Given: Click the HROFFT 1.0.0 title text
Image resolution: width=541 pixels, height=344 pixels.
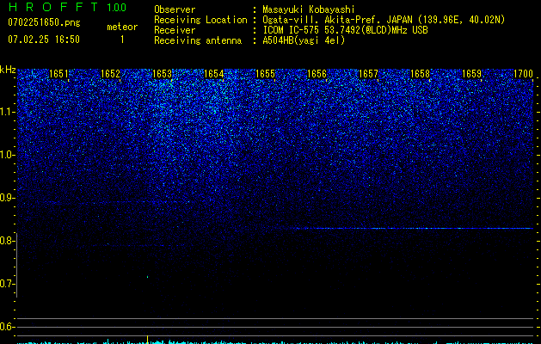Looking at the screenshot, I should tap(67, 7).
